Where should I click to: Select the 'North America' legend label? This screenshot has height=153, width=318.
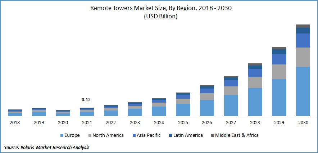click(108, 135)
